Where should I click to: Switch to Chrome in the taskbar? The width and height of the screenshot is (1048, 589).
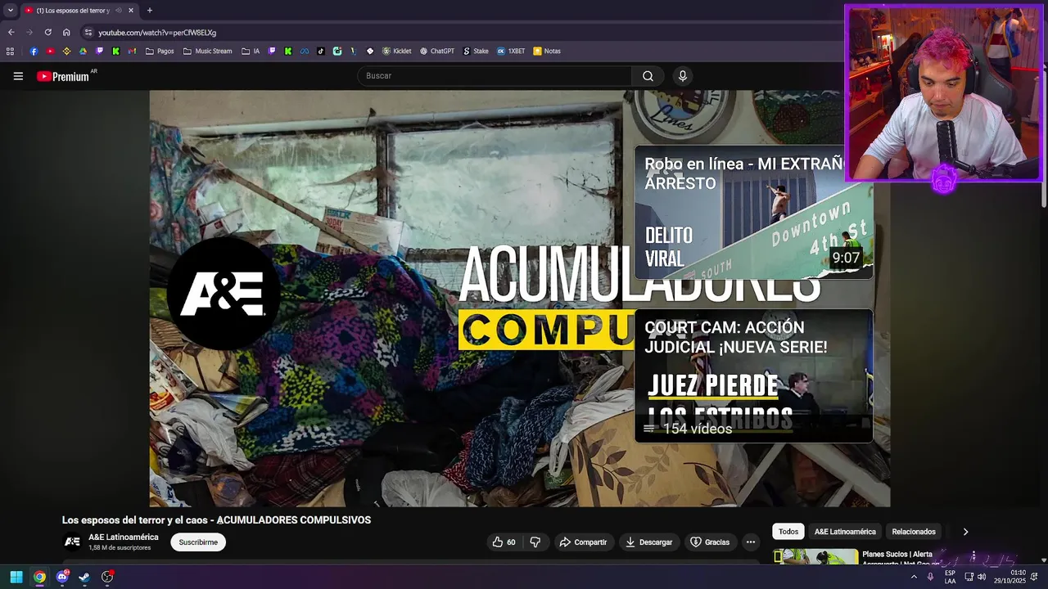[39, 577]
